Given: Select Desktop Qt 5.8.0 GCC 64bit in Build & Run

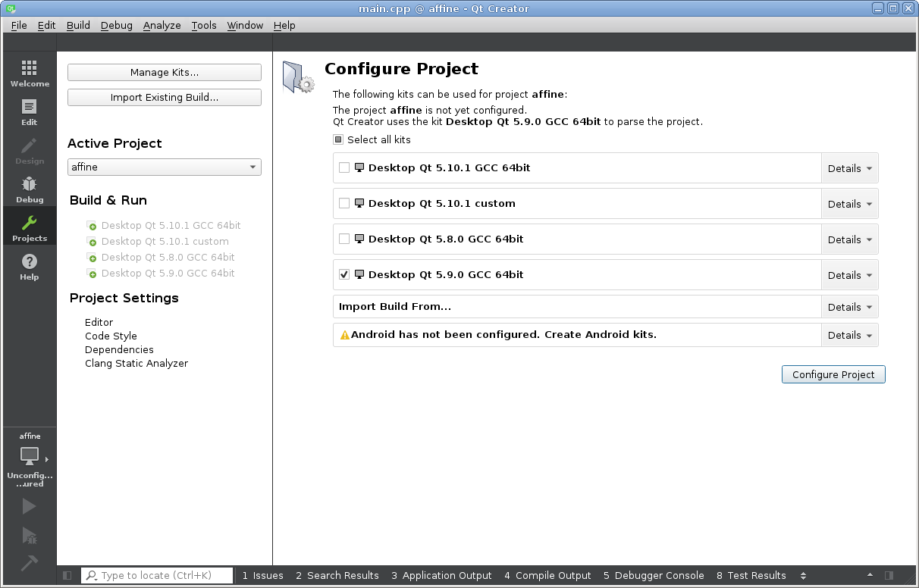Looking at the screenshot, I should (x=168, y=258).
